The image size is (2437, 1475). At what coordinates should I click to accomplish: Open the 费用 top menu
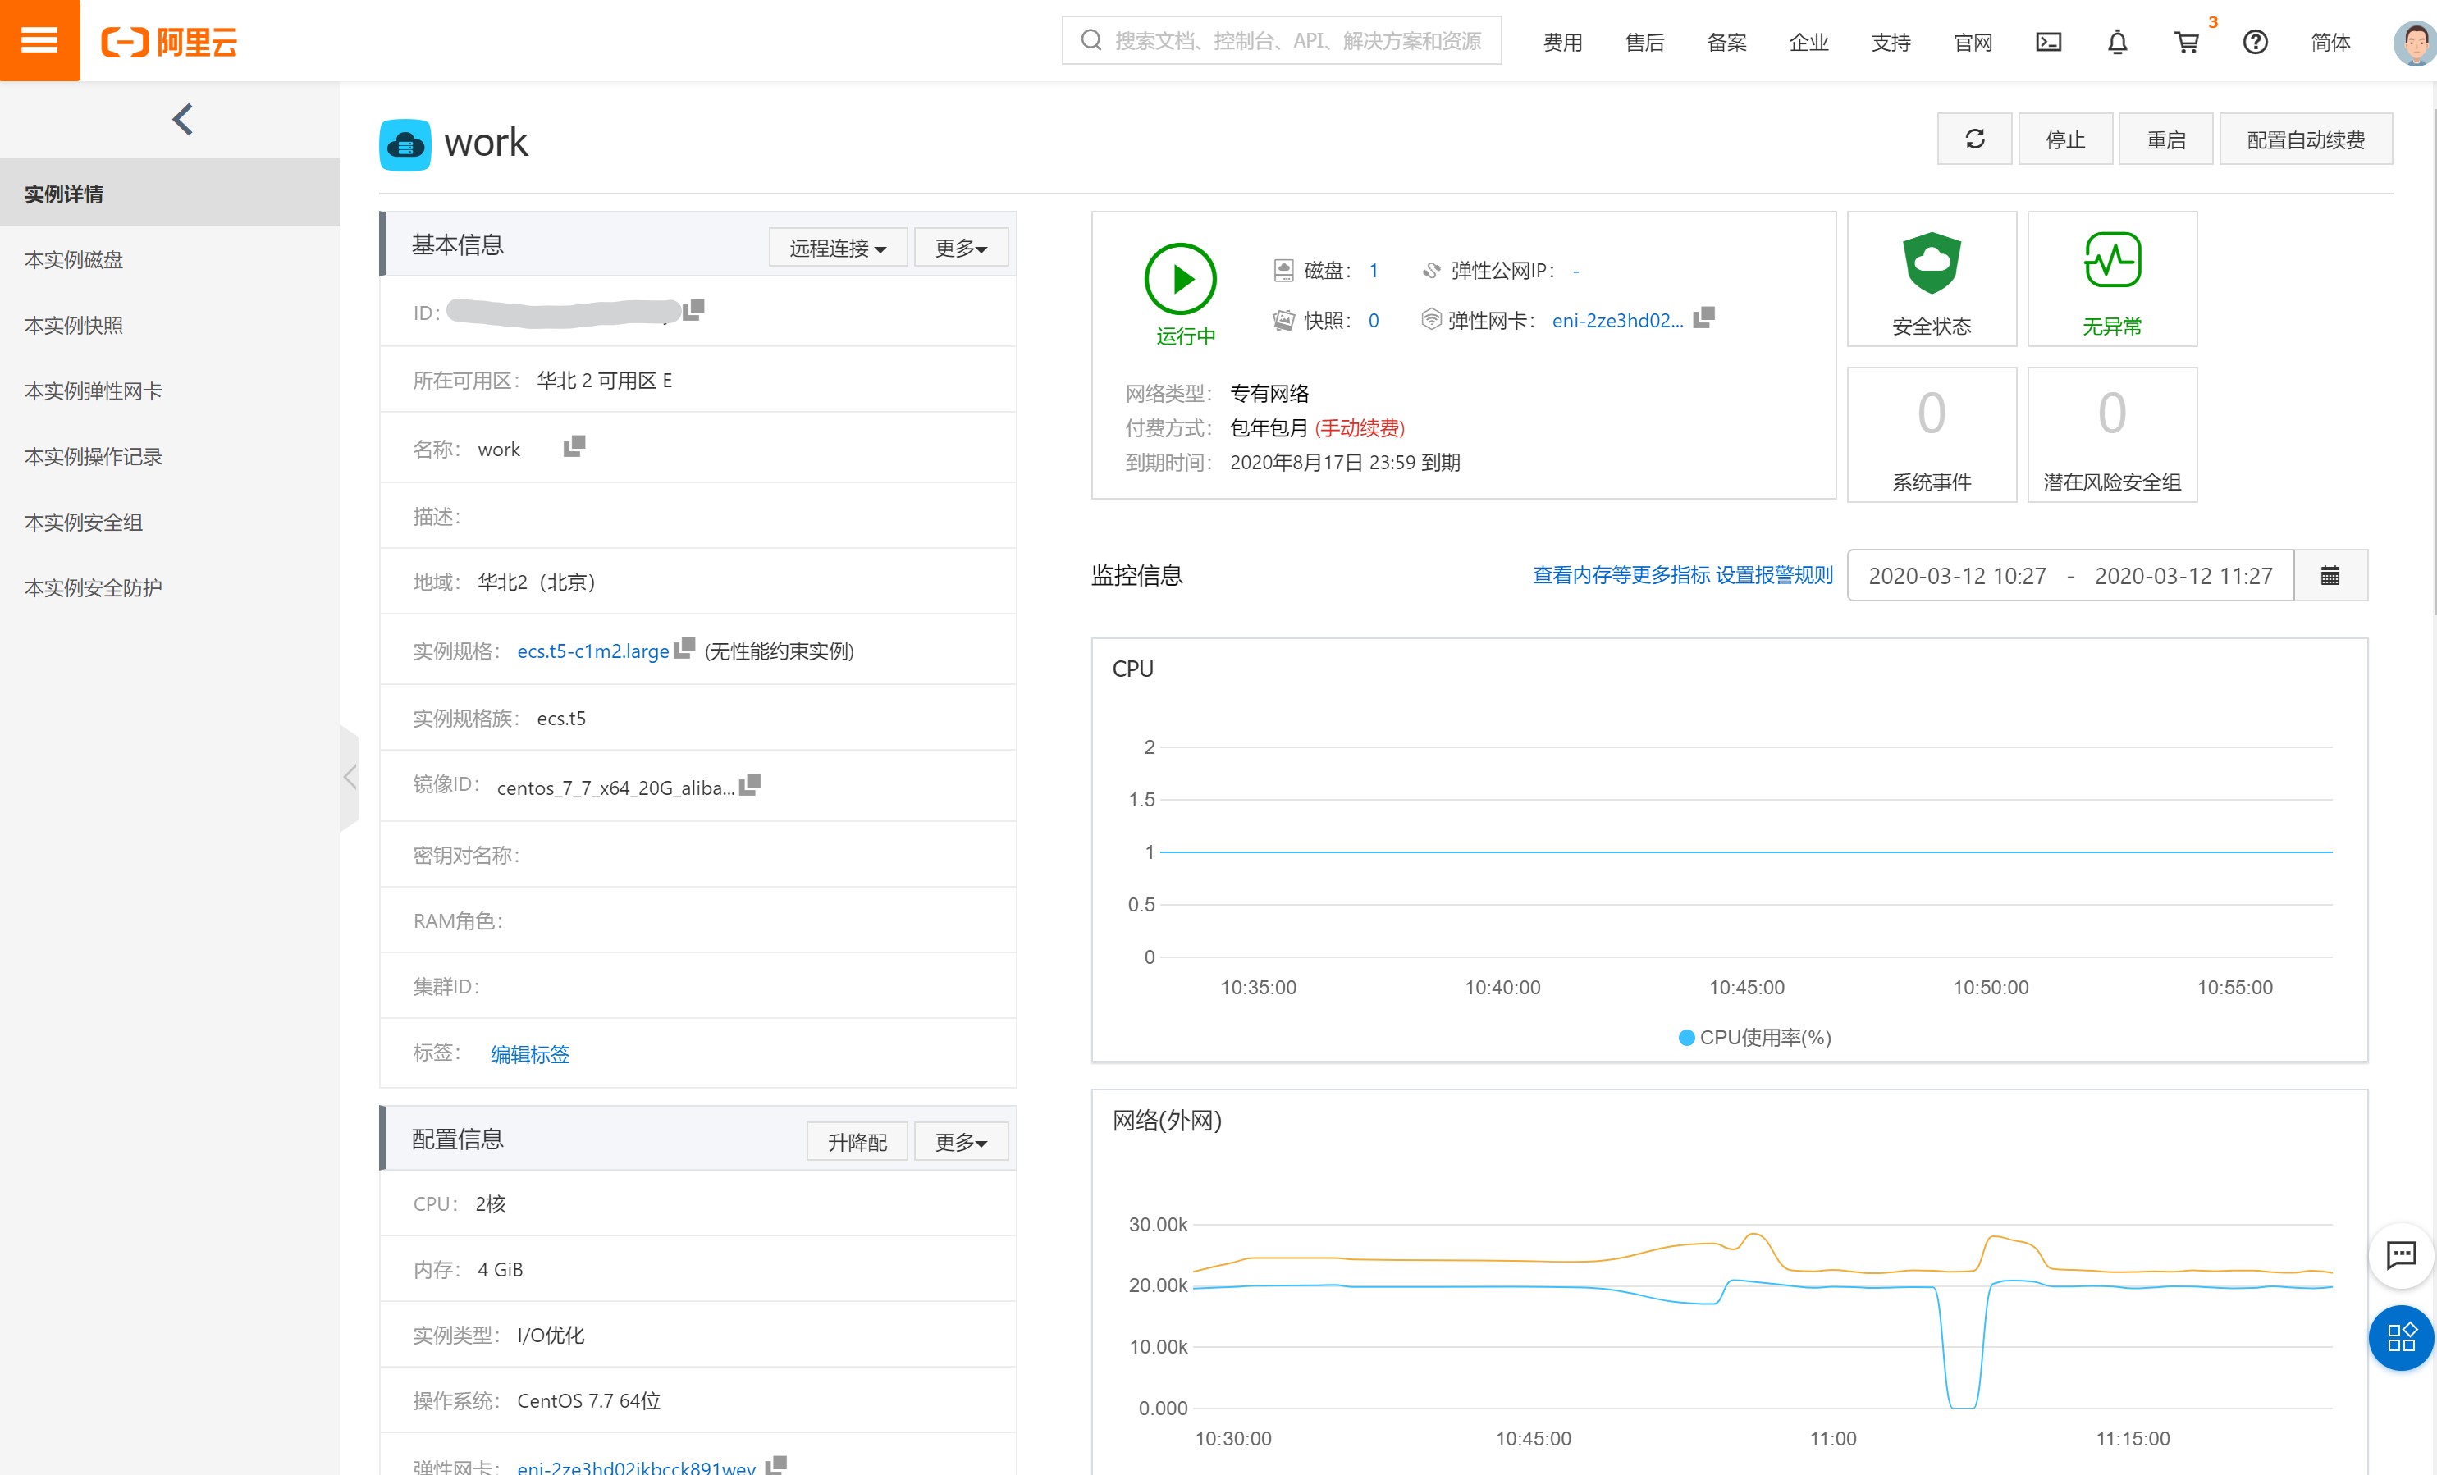point(1562,43)
